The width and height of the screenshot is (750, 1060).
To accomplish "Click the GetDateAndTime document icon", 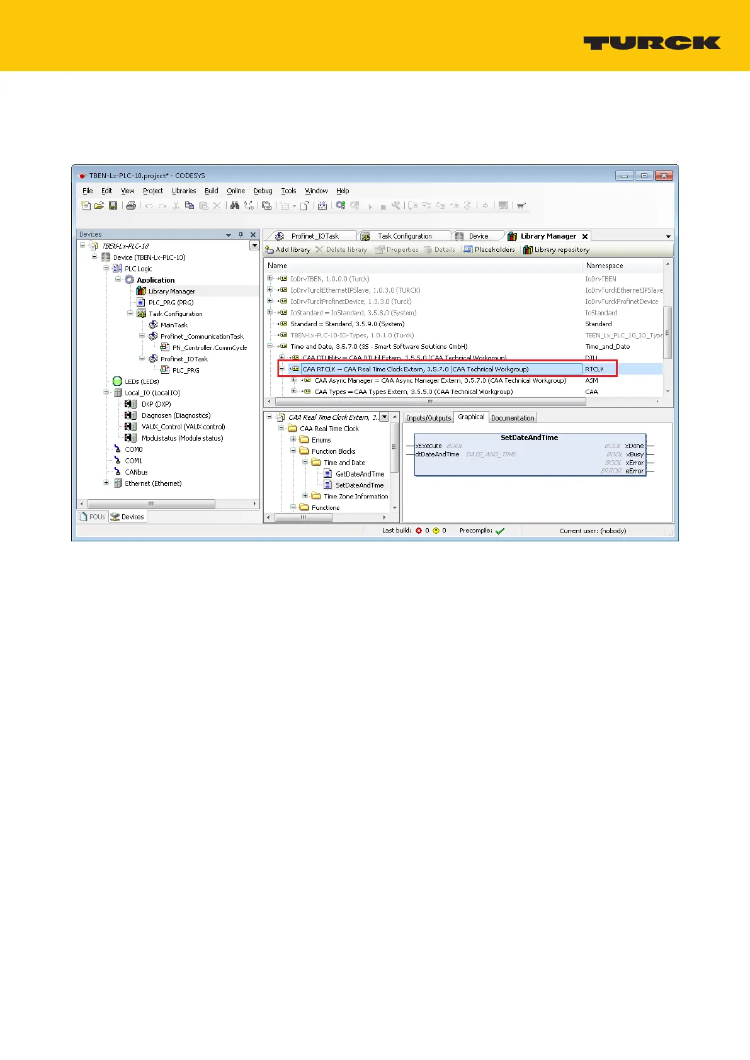I will point(328,474).
